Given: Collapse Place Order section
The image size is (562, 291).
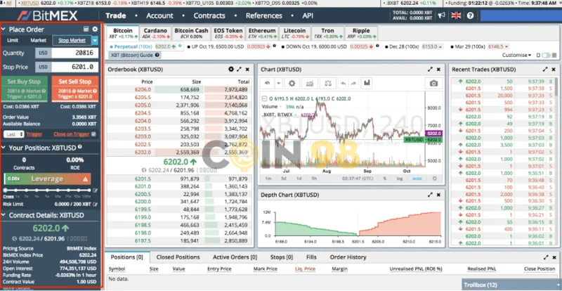Looking at the screenshot, I should [x=4, y=30].
